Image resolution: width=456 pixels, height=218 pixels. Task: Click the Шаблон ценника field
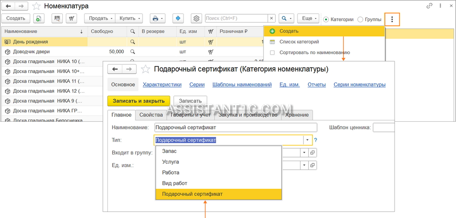pyautogui.click(x=383, y=127)
